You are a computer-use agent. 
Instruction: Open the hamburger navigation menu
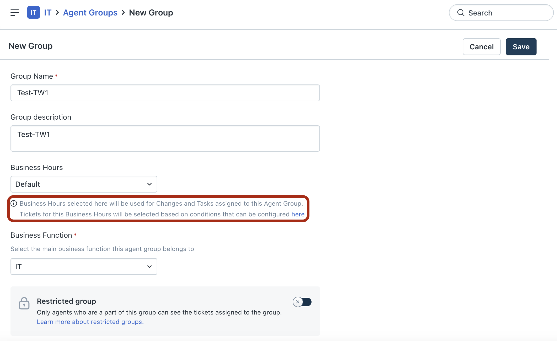tap(15, 13)
